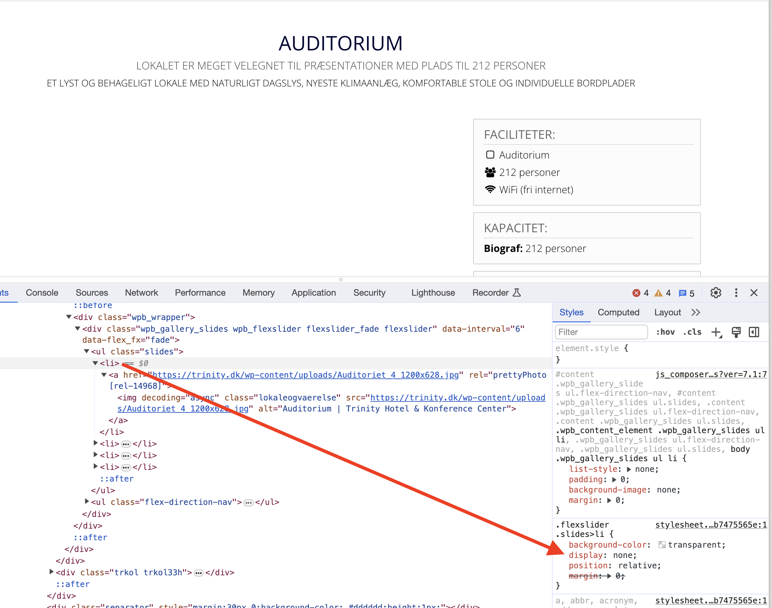The width and height of the screenshot is (772, 608).
Task: Switch to the Sources tab
Action: tap(91, 293)
